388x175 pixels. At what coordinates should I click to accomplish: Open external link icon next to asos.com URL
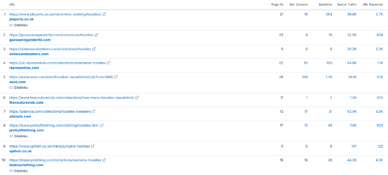pyautogui.click(x=116, y=77)
